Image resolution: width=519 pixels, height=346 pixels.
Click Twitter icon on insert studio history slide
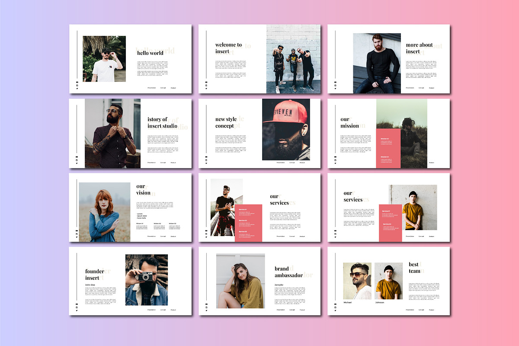pyautogui.click(x=77, y=163)
